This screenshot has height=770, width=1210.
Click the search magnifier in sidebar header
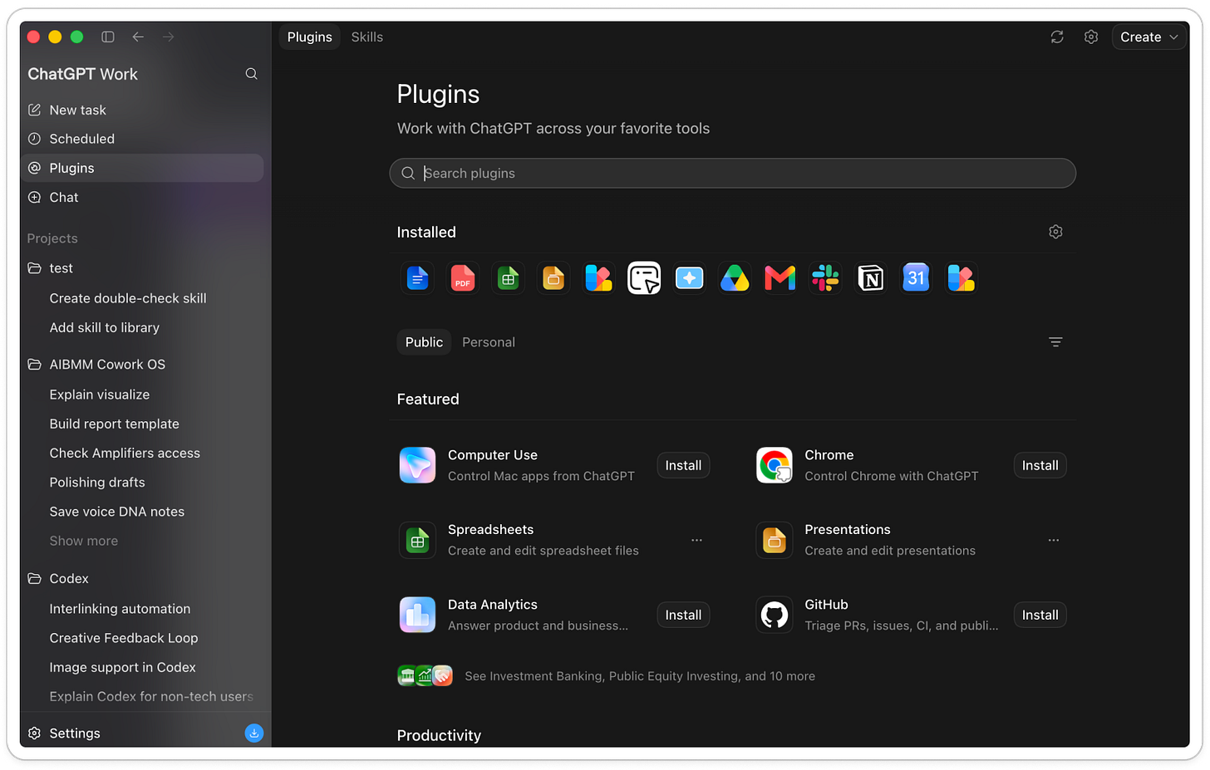(251, 74)
